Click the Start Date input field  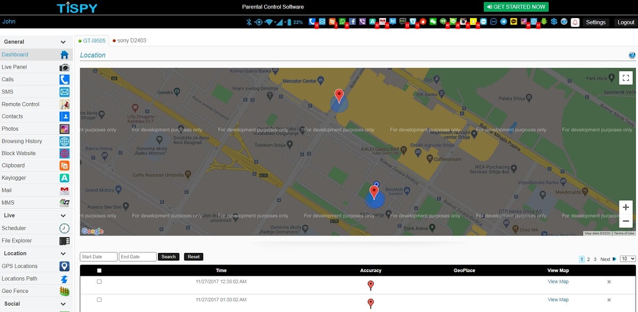coord(98,257)
